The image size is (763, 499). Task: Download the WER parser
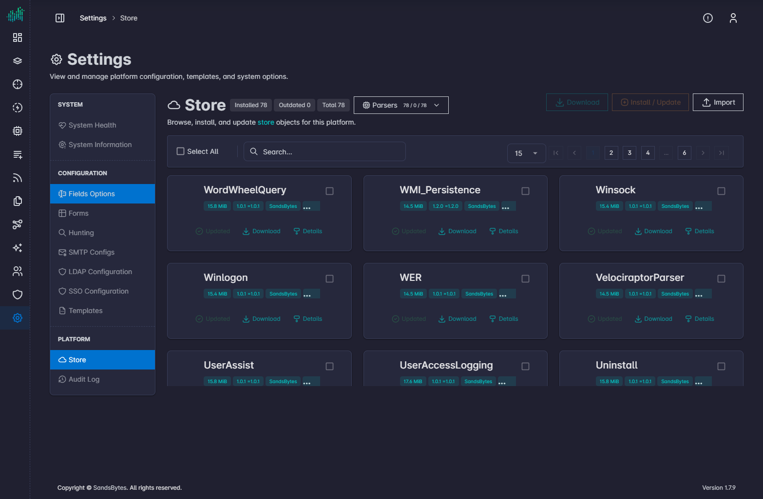pos(458,319)
